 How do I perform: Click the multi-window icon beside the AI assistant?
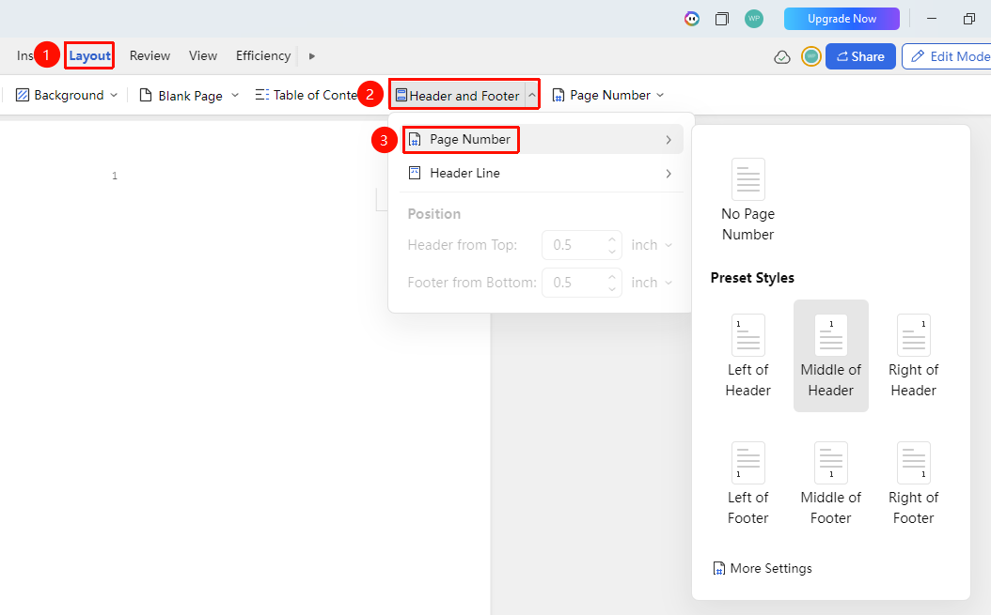pos(722,19)
